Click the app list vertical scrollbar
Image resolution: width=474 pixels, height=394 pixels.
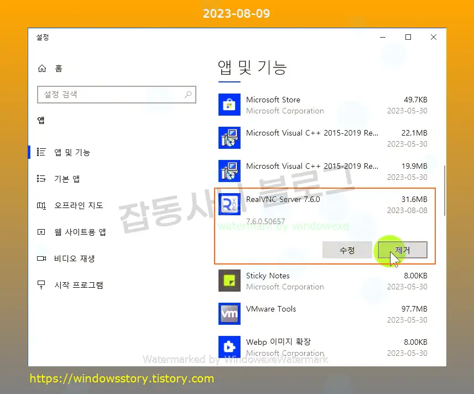[x=444, y=190]
